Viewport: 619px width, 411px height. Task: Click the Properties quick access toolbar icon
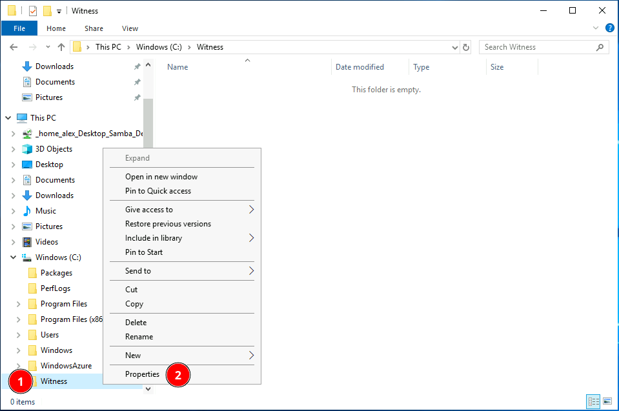(x=33, y=11)
